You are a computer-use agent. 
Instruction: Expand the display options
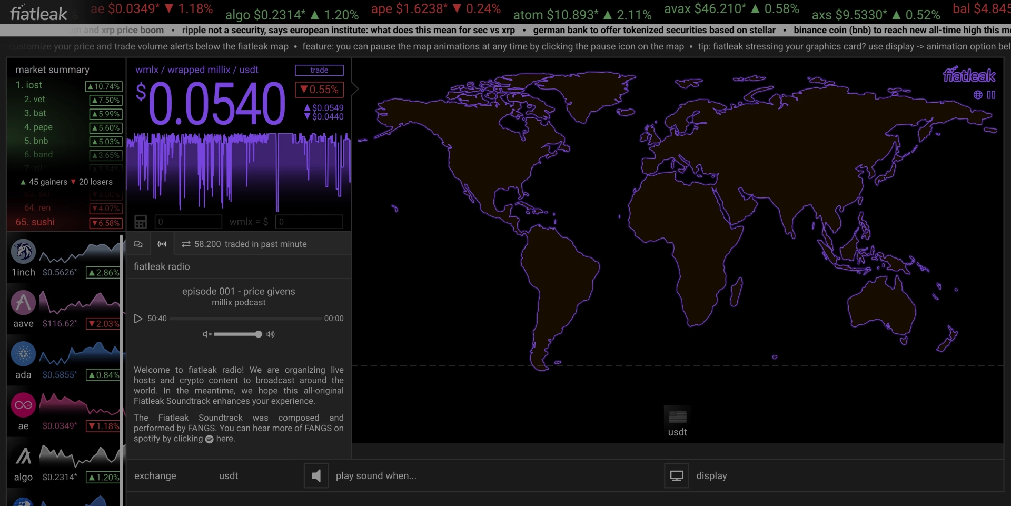point(711,476)
